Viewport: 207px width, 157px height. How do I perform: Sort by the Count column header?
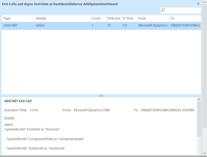tap(97, 18)
